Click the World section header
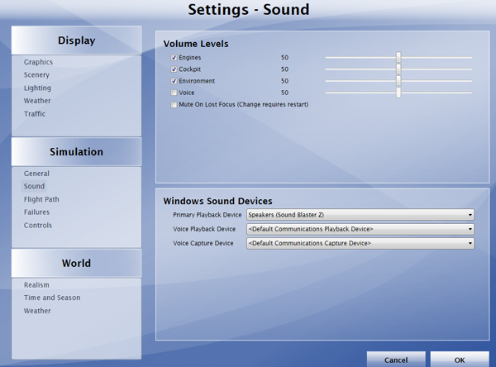Screen dimensions: 496x367 pyautogui.click(x=77, y=263)
